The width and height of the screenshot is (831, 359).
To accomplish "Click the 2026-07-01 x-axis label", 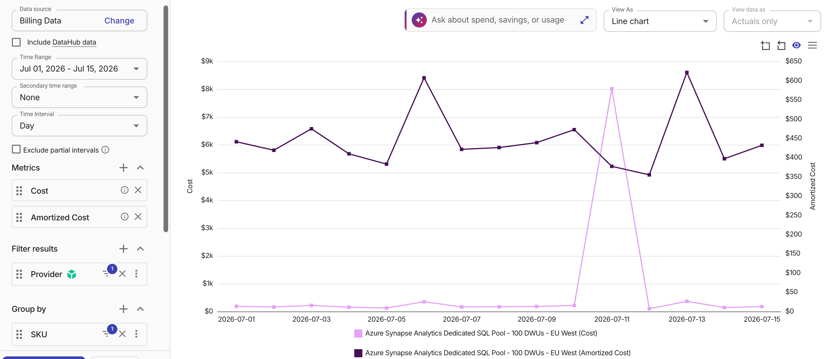I will coord(237,319).
